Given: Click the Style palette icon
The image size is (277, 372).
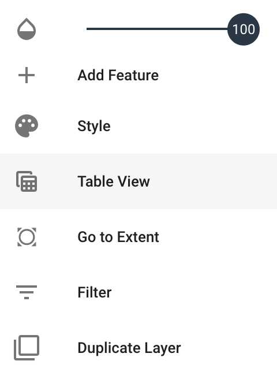Looking at the screenshot, I should [x=27, y=126].
